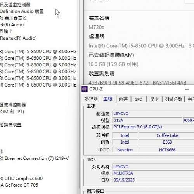Select the first i5-8500 CPU entry in Device Manager

click(38, 52)
